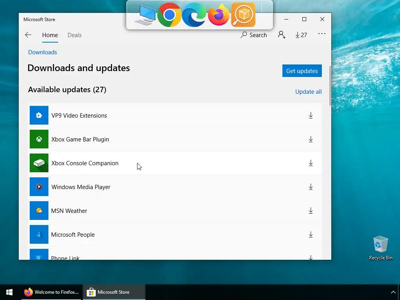This screenshot has height=300, width=400.
Task: Launch Google Chrome from the floating dock
Action: point(169,15)
